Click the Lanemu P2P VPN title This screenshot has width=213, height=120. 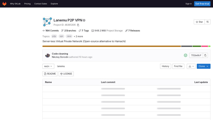(68, 20)
